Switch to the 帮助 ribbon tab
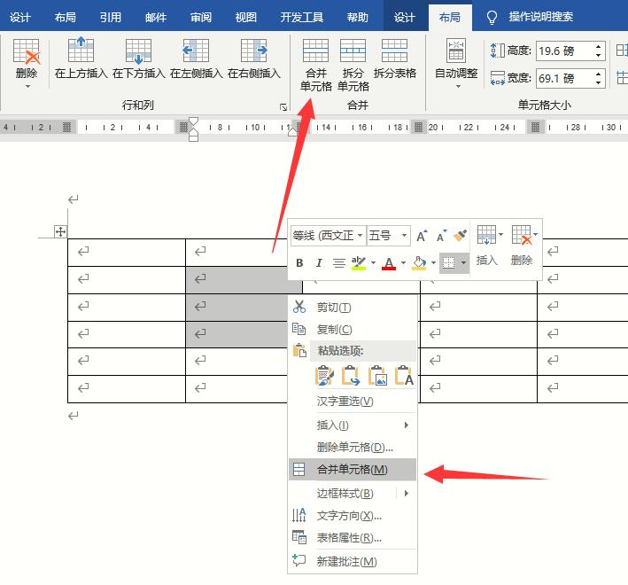Image resolution: width=628 pixels, height=585 pixels. pyautogui.click(x=358, y=17)
